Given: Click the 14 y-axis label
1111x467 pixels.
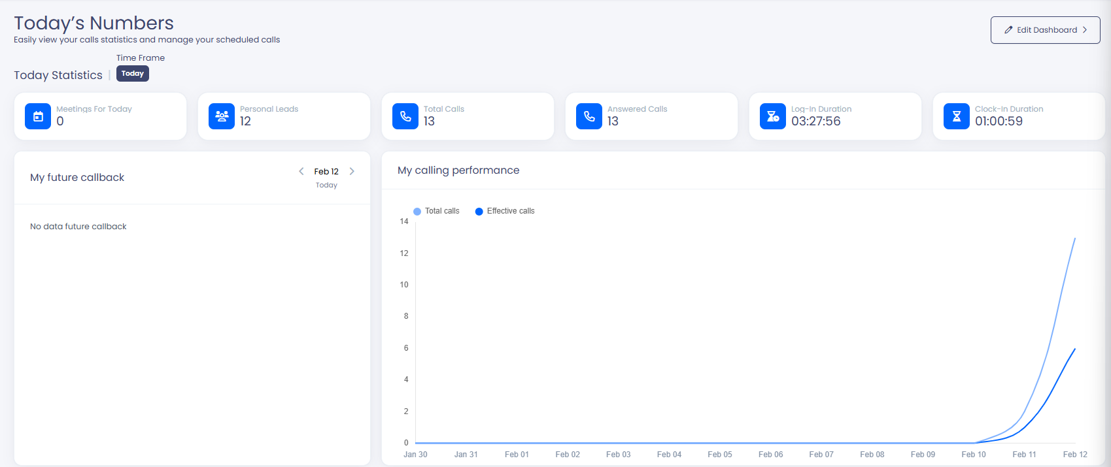Looking at the screenshot, I should 404,221.
